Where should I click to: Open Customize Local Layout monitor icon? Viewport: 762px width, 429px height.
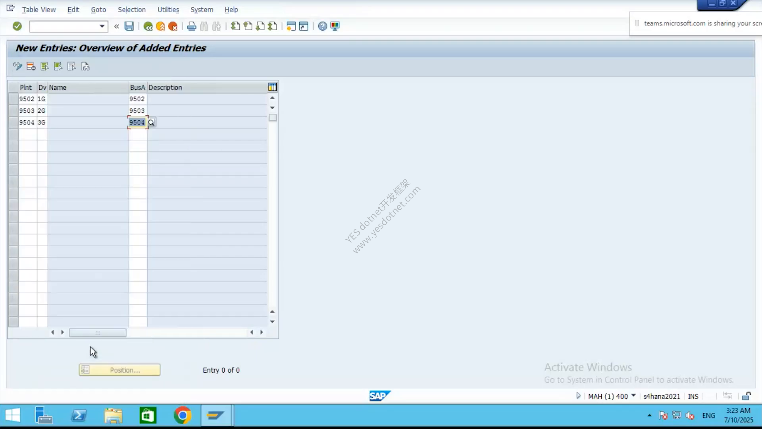tap(335, 26)
